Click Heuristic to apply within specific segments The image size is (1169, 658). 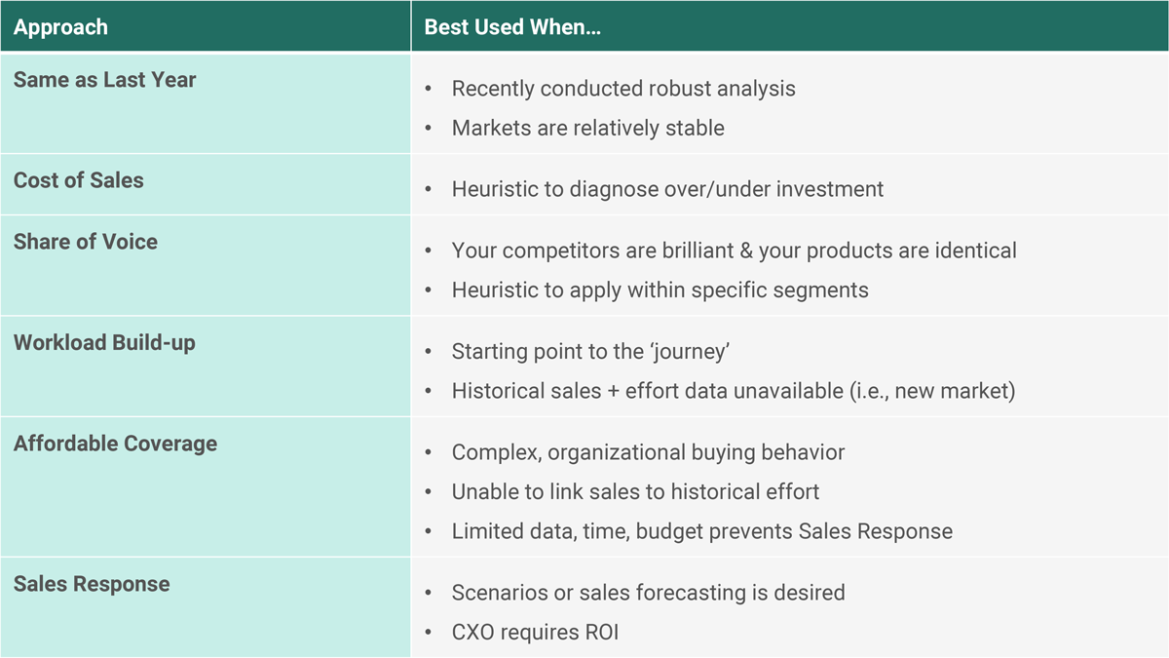point(660,290)
